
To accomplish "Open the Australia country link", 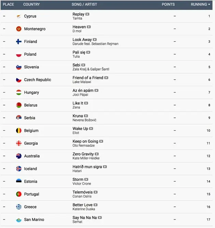I will (x=32, y=156).
